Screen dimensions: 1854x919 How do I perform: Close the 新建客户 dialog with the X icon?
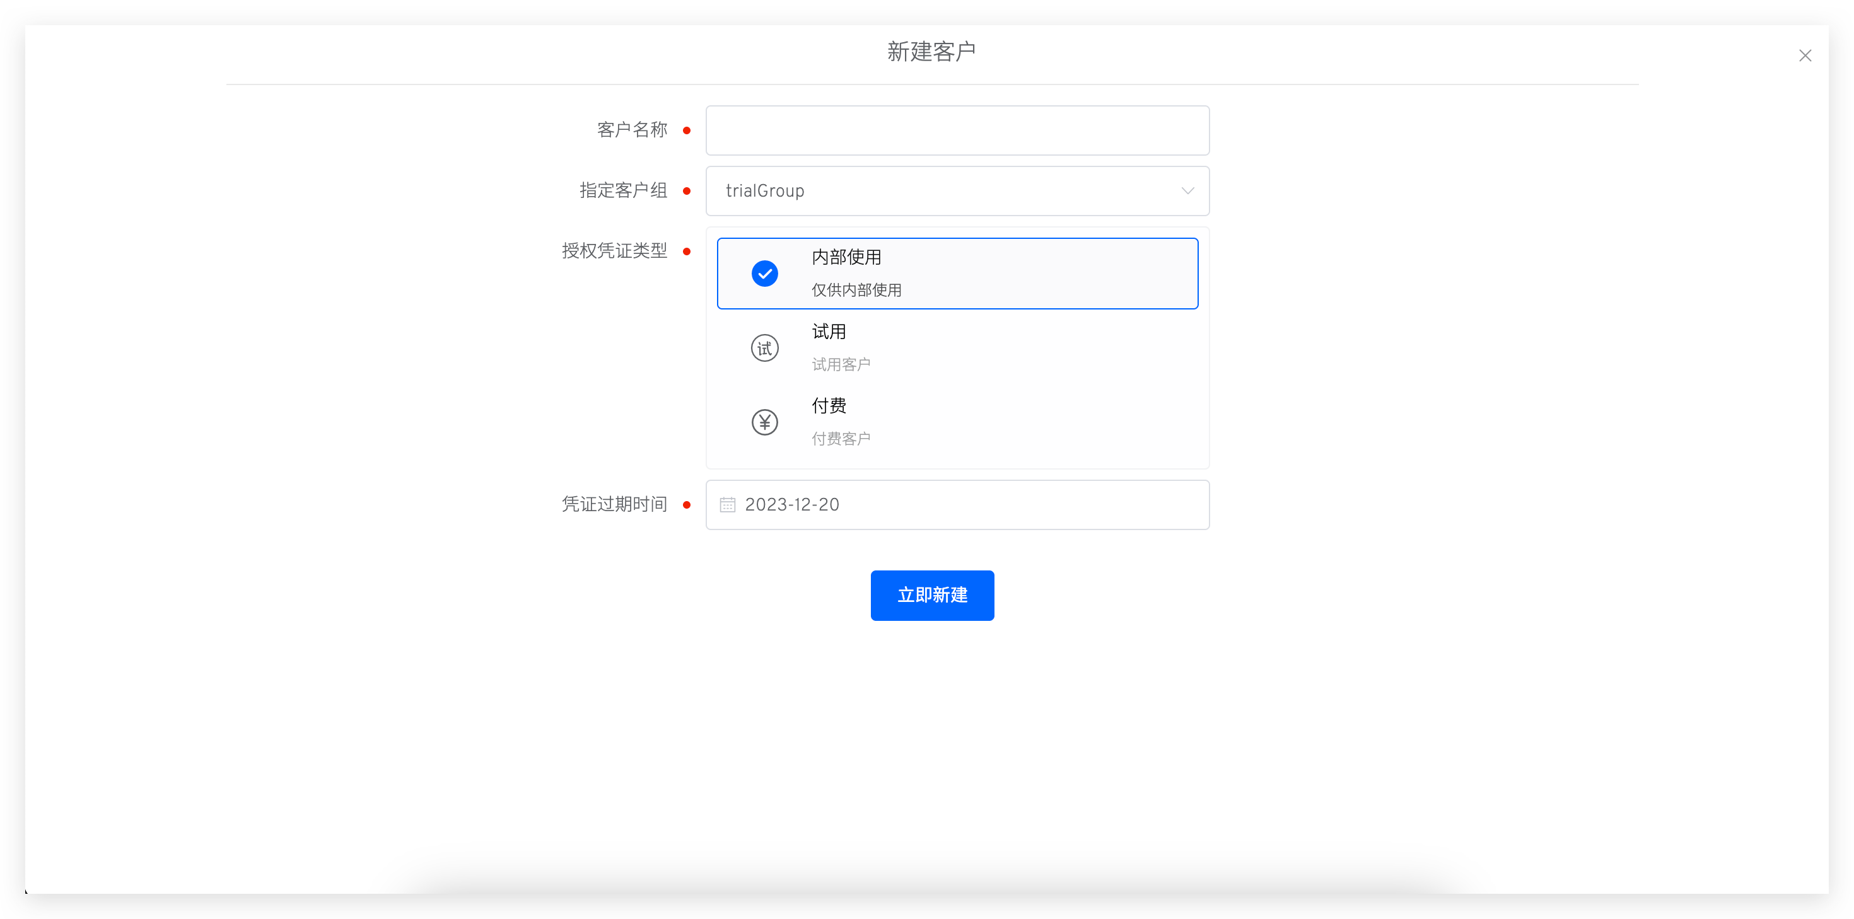tap(1804, 55)
